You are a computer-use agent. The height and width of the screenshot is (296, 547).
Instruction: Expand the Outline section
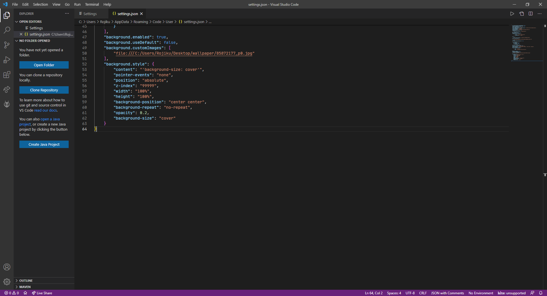coord(44,281)
